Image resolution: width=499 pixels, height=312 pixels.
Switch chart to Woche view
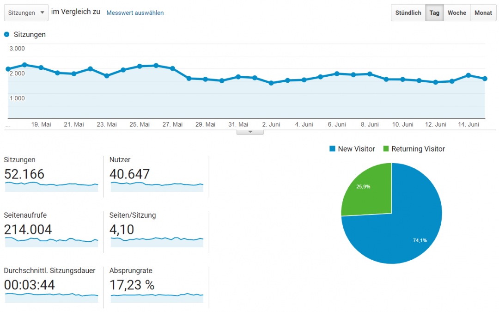point(456,13)
